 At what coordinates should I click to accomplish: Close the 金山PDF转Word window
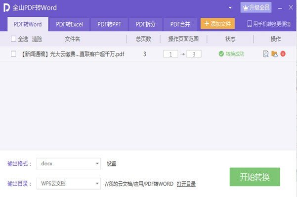pyautogui.click(x=291, y=7)
